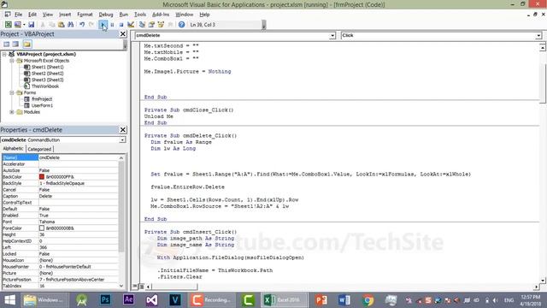The height and width of the screenshot is (308, 547).
Task: Click the View Microsoft Excel toolbar icon
Action: click(x=8, y=25)
